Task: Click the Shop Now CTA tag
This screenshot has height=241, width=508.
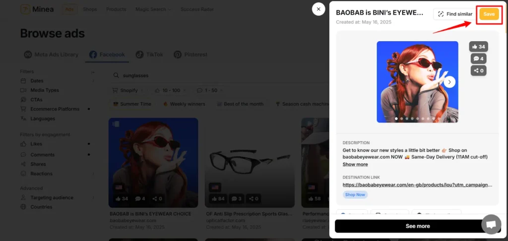Action: pyautogui.click(x=355, y=195)
